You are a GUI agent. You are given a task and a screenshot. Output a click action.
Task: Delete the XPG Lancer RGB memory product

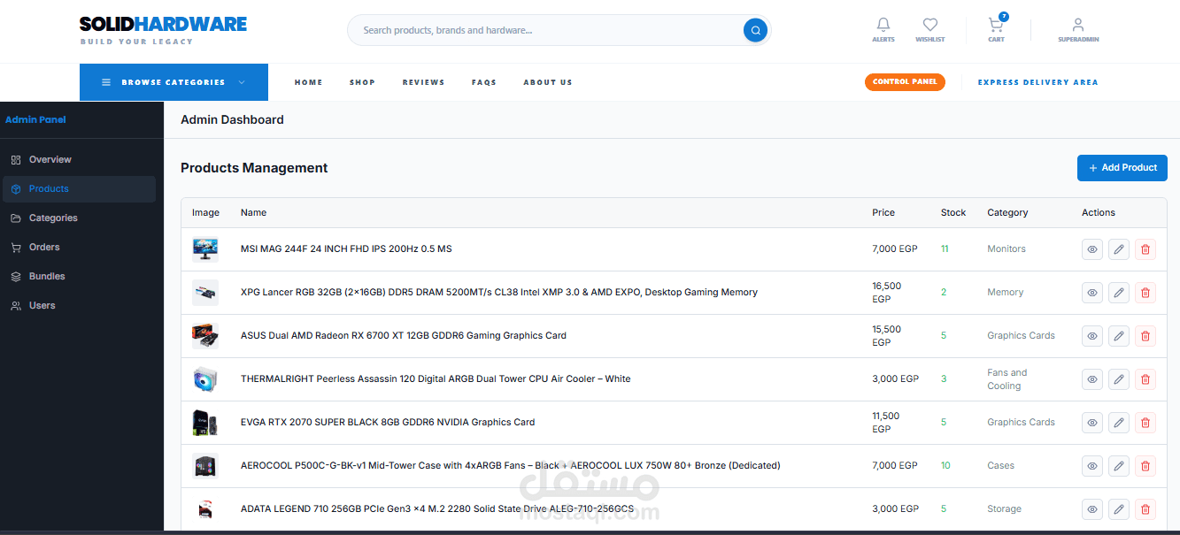(x=1145, y=293)
